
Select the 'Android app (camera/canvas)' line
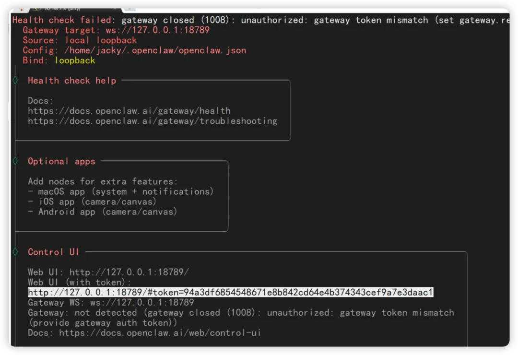[103, 212]
